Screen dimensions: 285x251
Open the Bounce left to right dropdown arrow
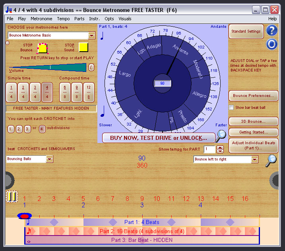(x=255, y=160)
